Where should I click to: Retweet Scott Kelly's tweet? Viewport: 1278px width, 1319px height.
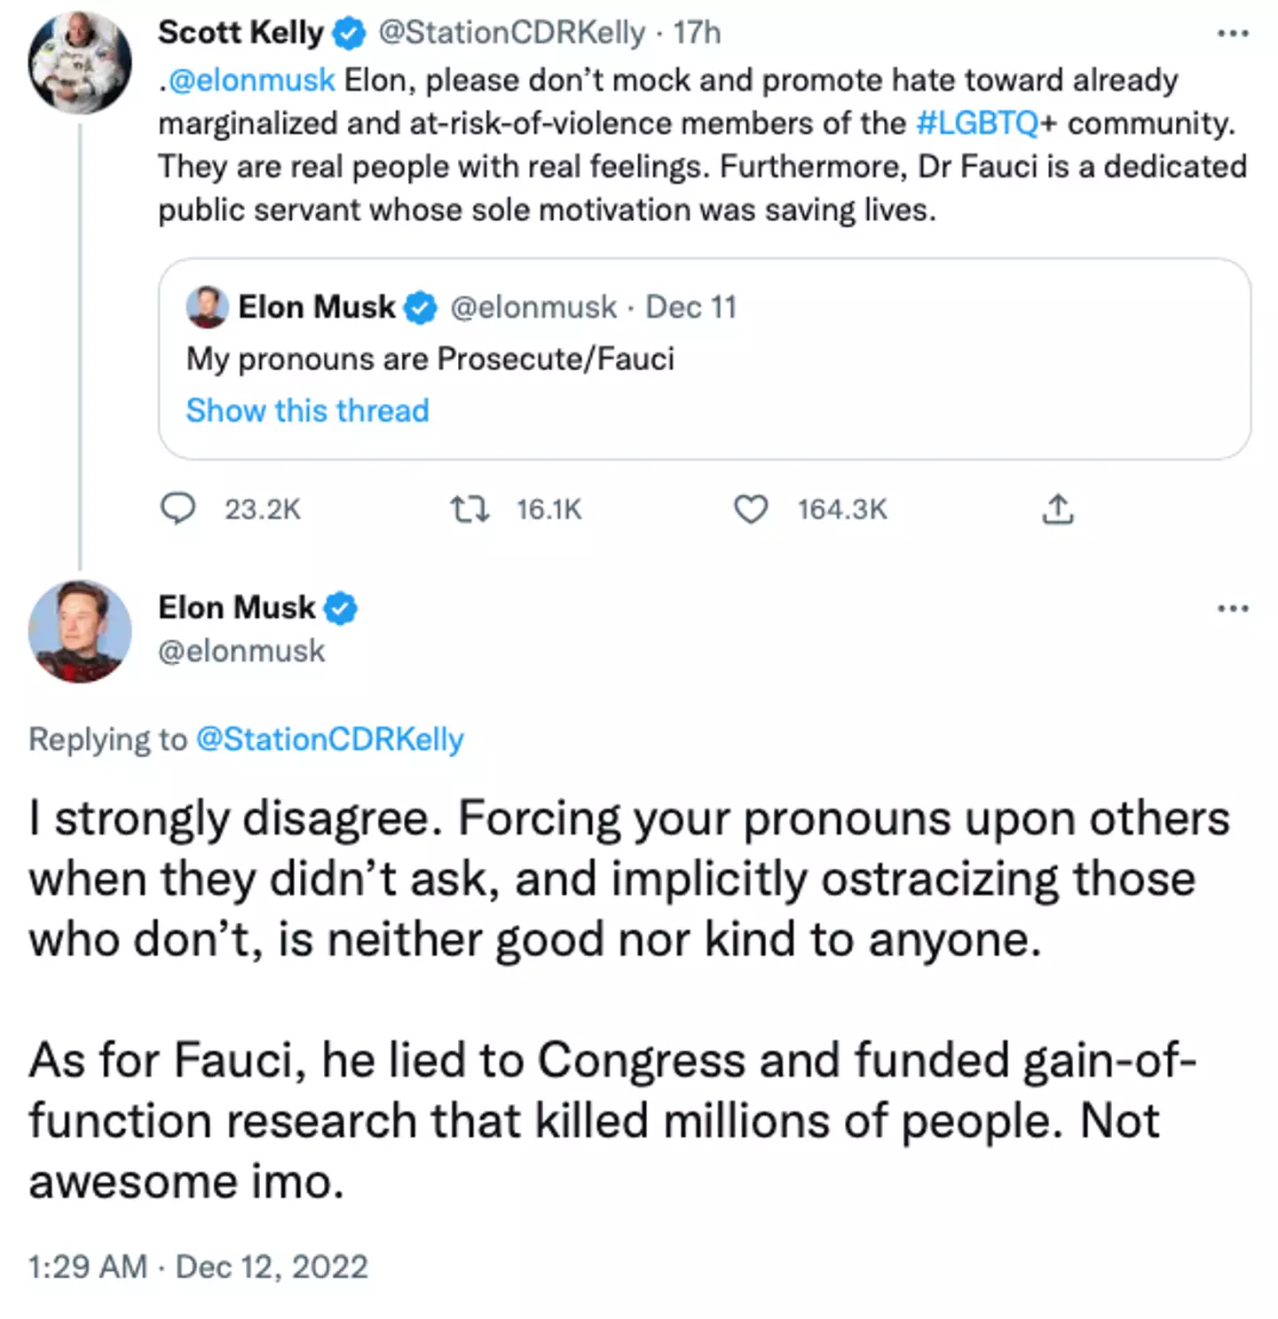click(x=469, y=509)
